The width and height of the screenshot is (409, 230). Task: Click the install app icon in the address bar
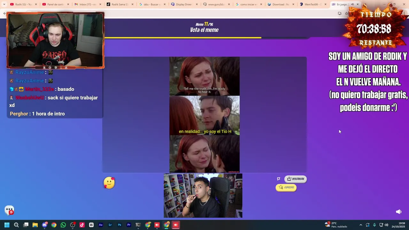tap(339, 13)
